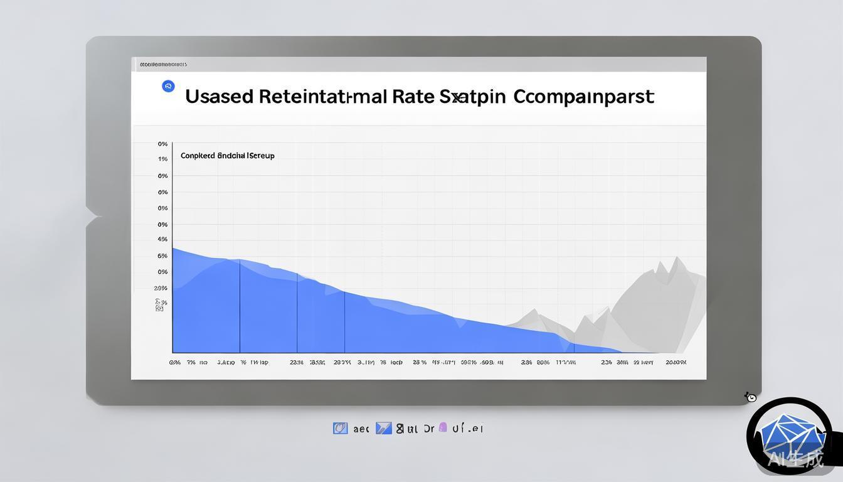Toggle the "aec" legend series label
843x482 pixels.
point(361,429)
